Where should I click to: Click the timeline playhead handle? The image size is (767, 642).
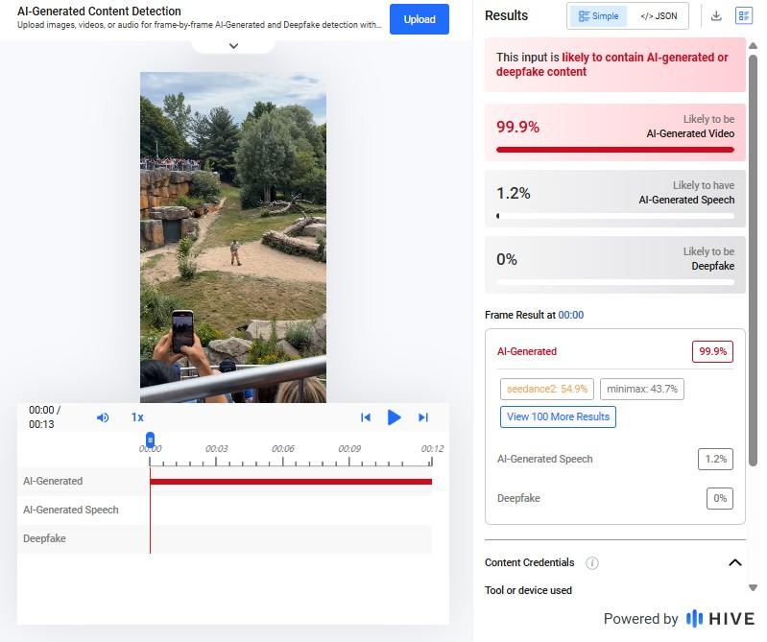[x=150, y=440]
